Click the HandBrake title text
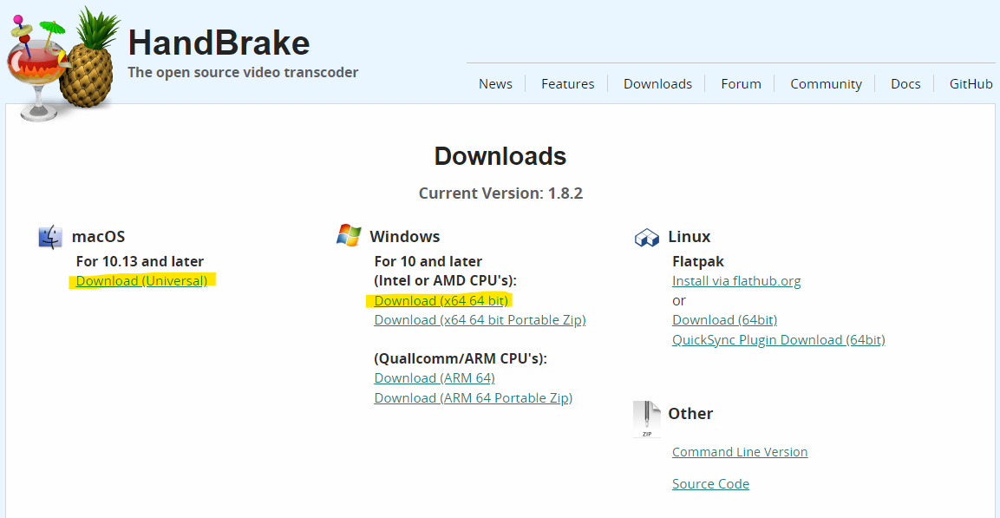The height and width of the screenshot is (518, 1000). pos(219,43)
